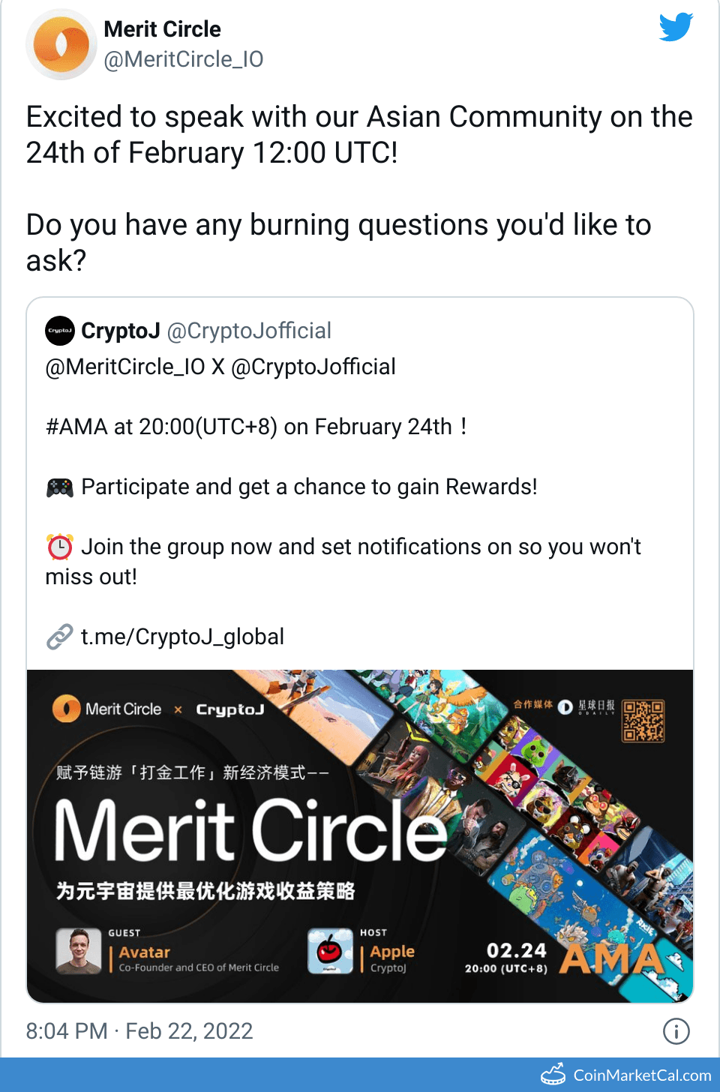
Task: Click the Twitter bird logo
Action: click(676, 27)
